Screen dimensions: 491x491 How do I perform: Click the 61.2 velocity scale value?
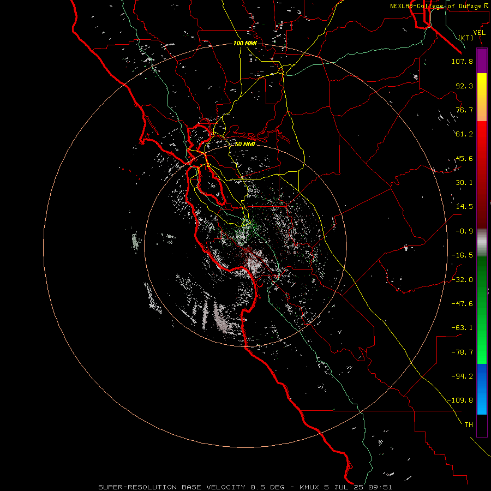coord(464,134)
